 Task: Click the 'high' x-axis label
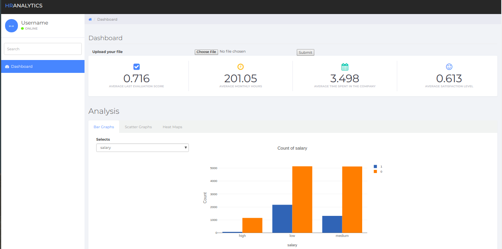click(242, 236)
